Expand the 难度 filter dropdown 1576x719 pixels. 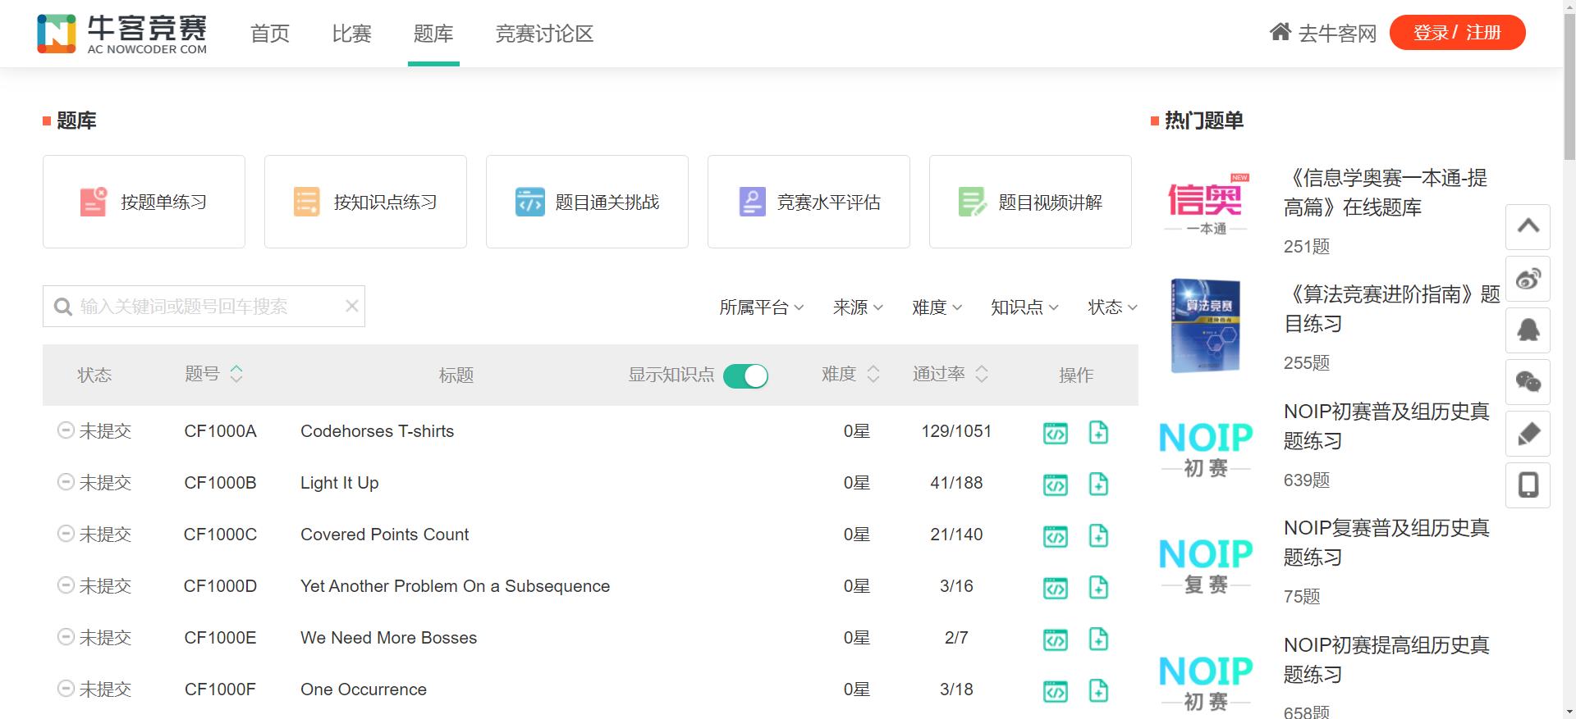tap(937, 307)
